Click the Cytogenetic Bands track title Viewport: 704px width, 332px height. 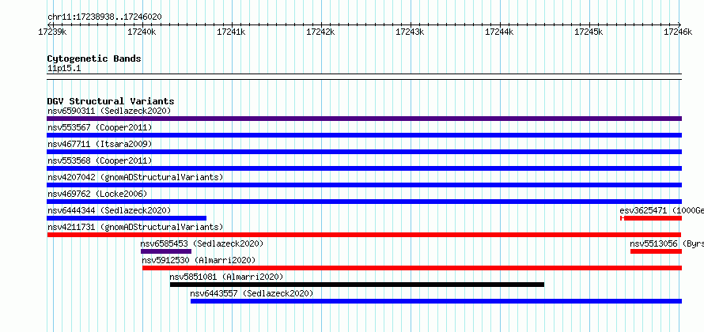click(94, 58)
